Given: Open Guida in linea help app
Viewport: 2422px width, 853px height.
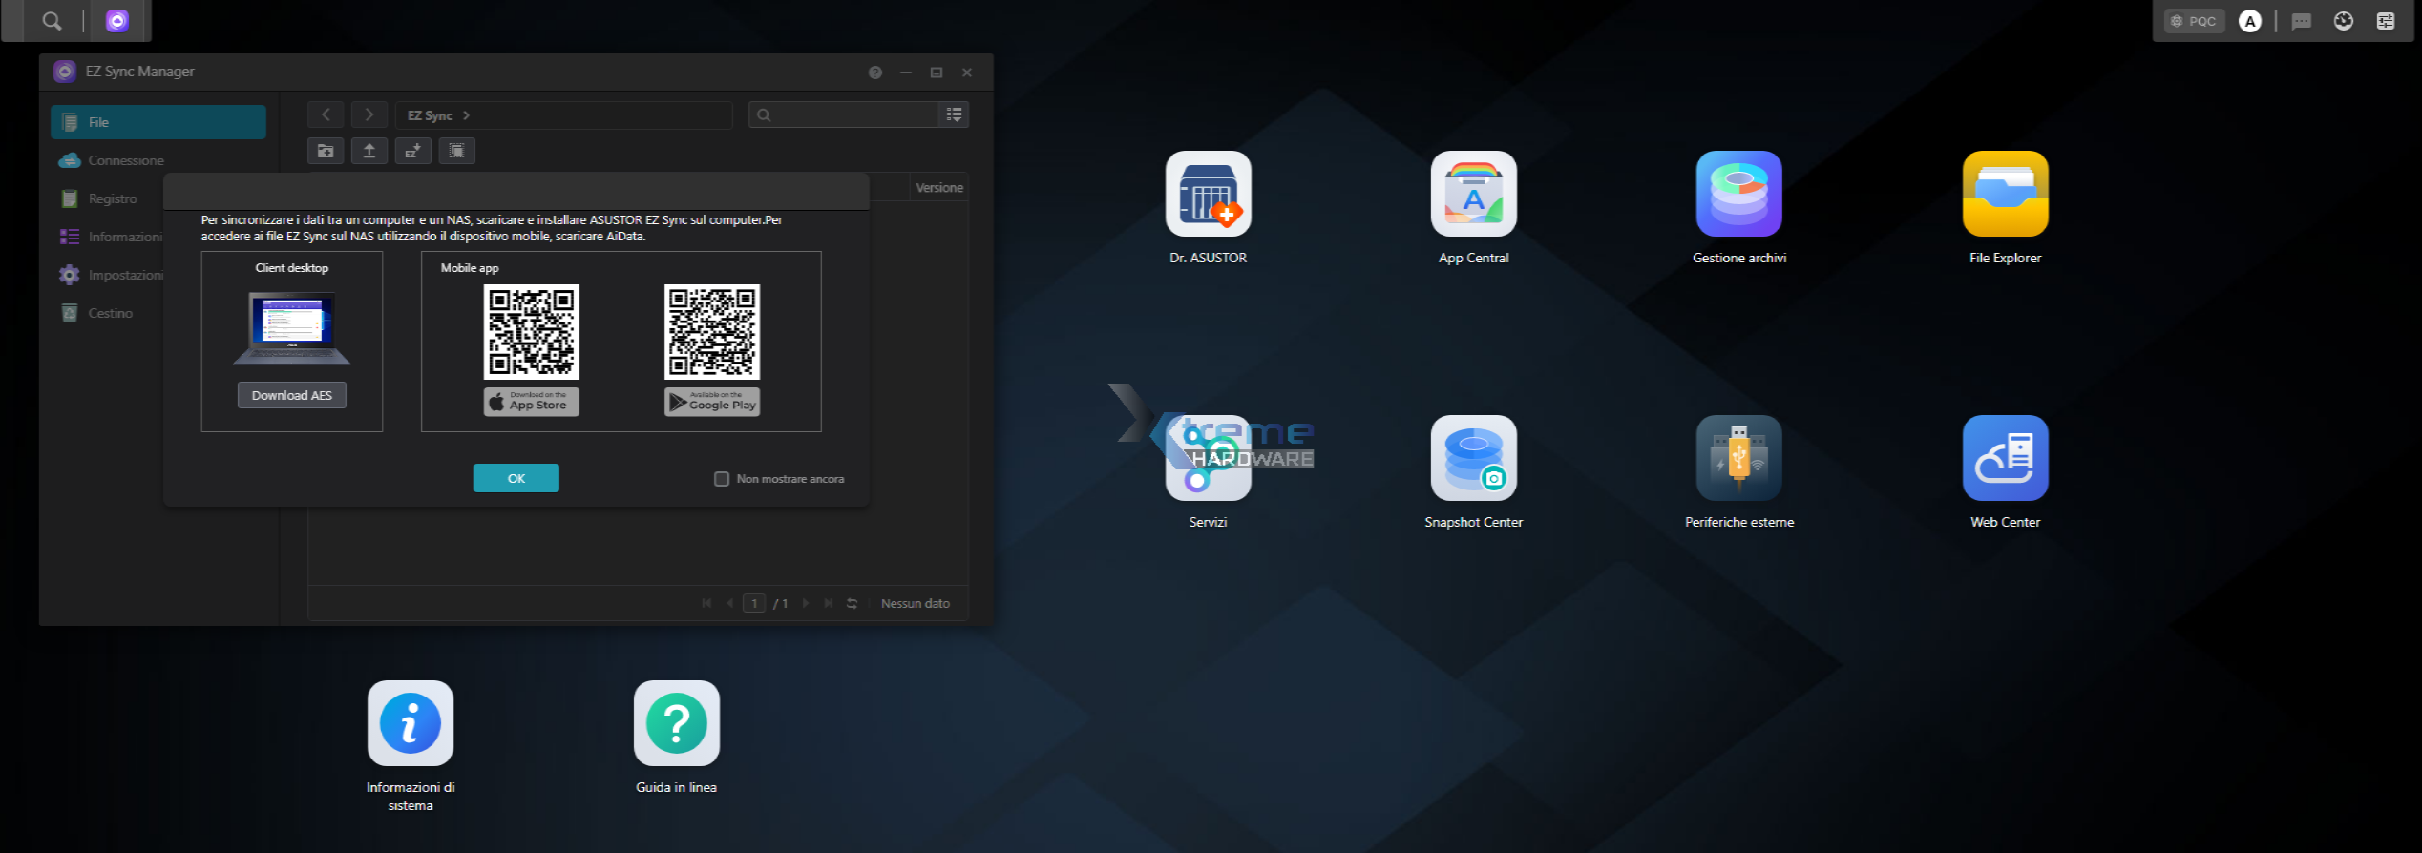Looking at the screenshot, I should click(x=676, y=723).
